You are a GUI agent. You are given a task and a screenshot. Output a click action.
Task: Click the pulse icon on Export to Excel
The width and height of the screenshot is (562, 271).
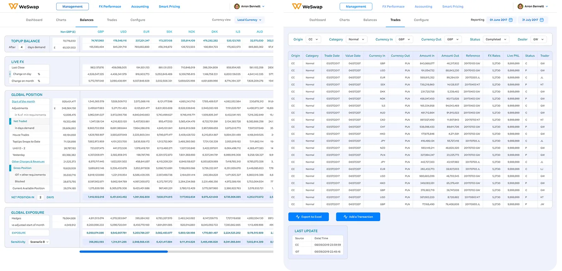click(298, 217)
